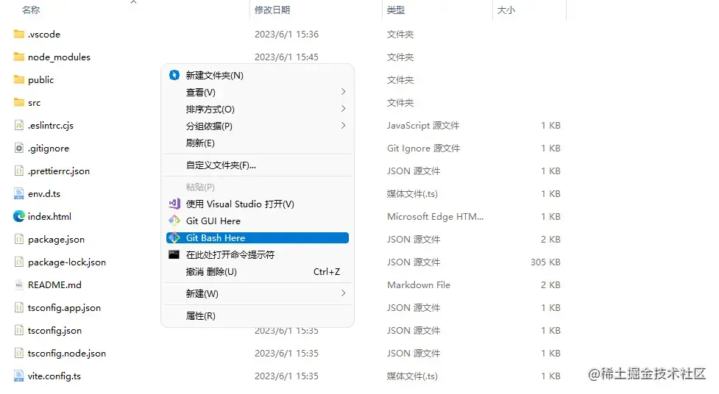Click the Git GUI Here icon

pos(174,221)
